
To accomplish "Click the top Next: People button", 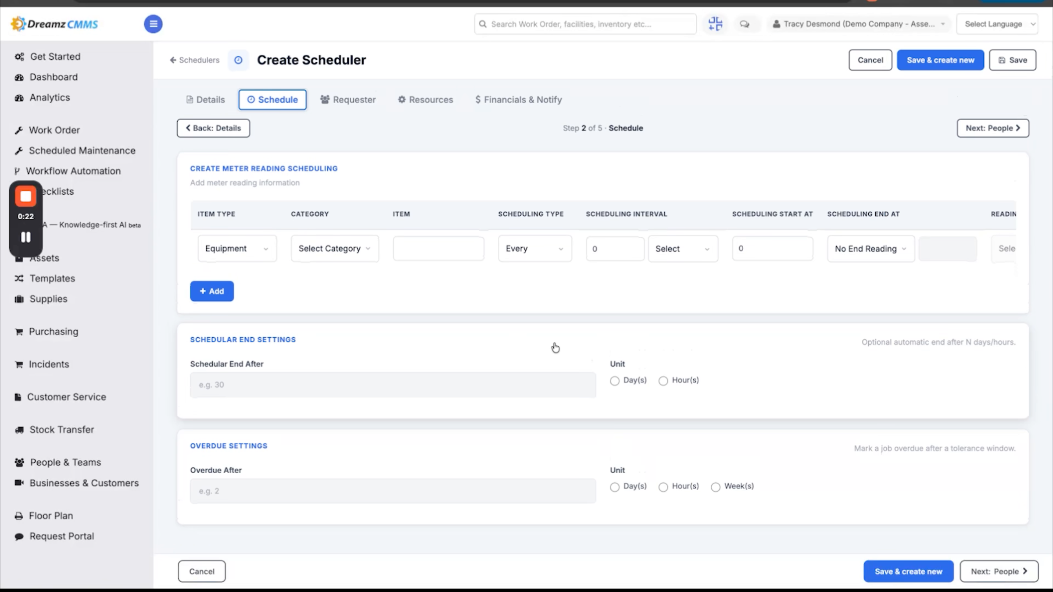I will tap(993, 128).
